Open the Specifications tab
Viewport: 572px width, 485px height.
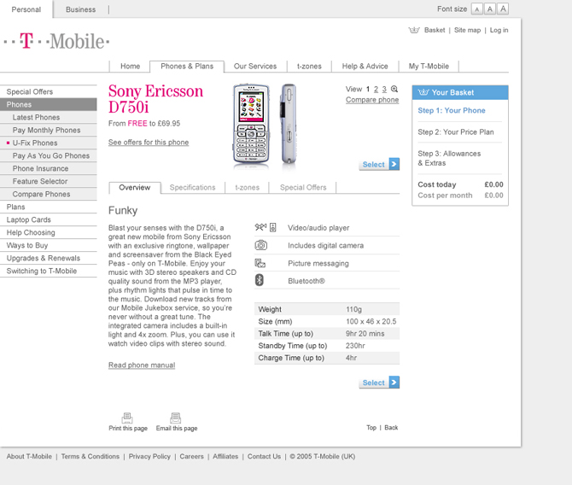(x=192, y=188)
